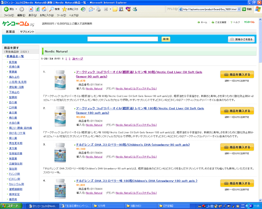Open the ファイル(F) menu
262x209 pixels.
pos(9,15)
